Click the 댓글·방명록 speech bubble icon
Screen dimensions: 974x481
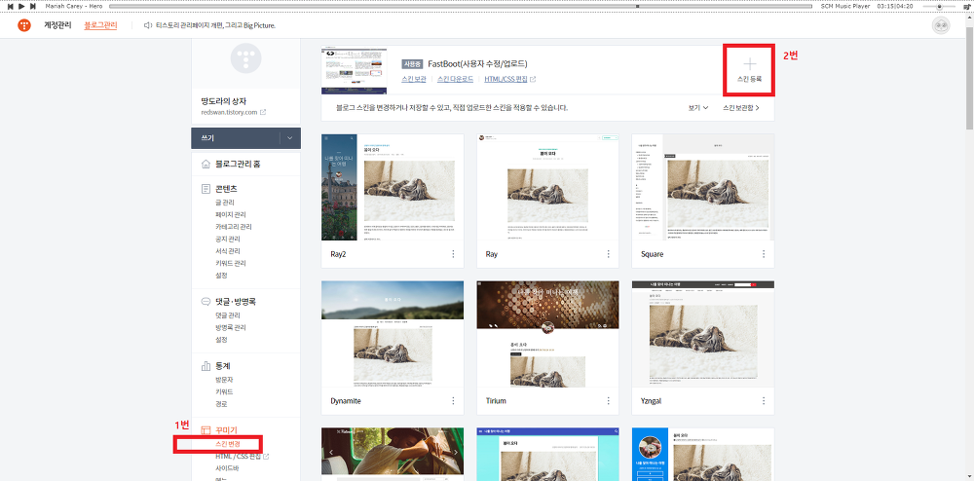206,302
